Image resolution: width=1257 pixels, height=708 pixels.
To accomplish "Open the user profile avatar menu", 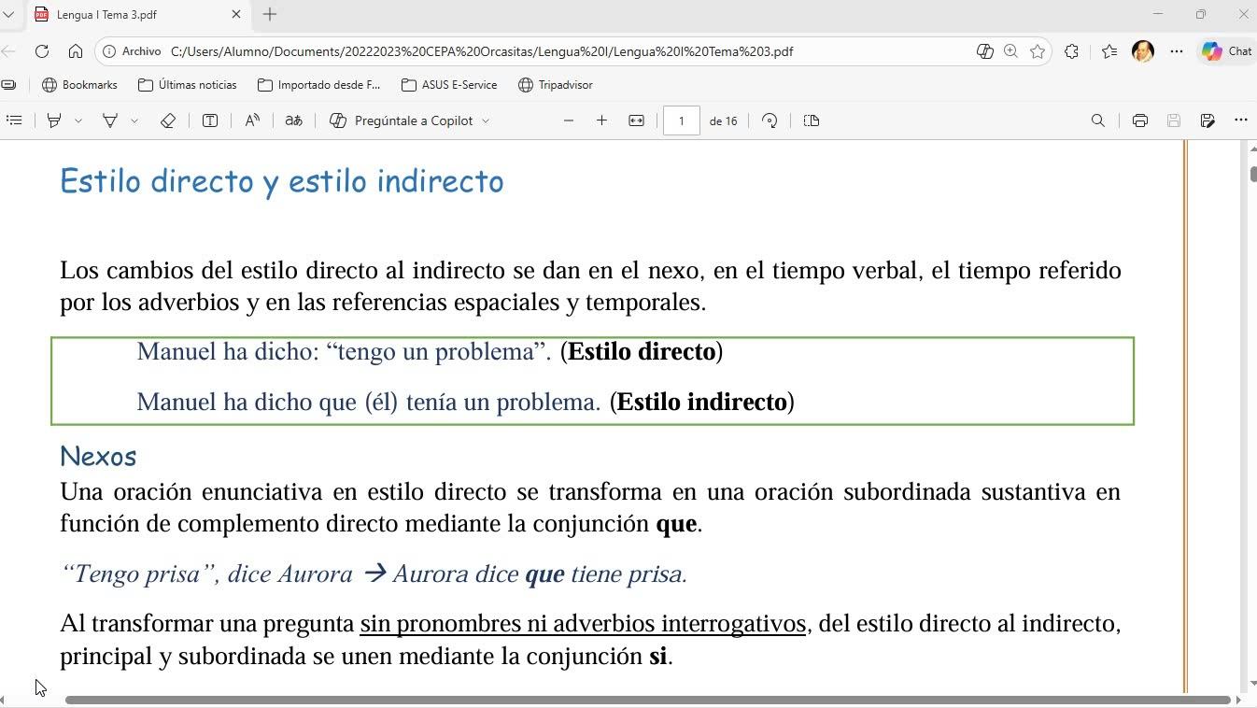I will coord(1143,51).
